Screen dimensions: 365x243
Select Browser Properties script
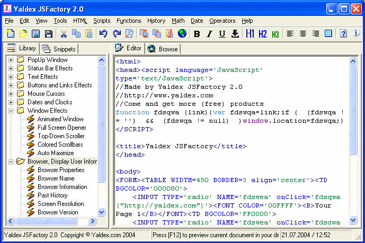61,170
